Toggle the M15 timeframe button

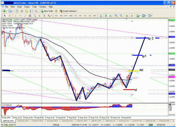pyautogui.click(x=66, y=16)
